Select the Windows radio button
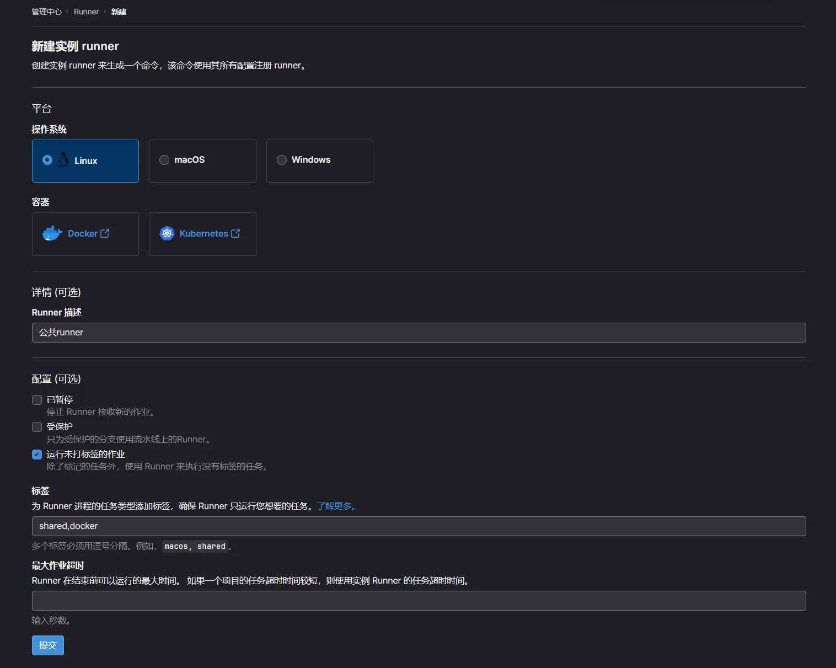 (x=282, y=160)
